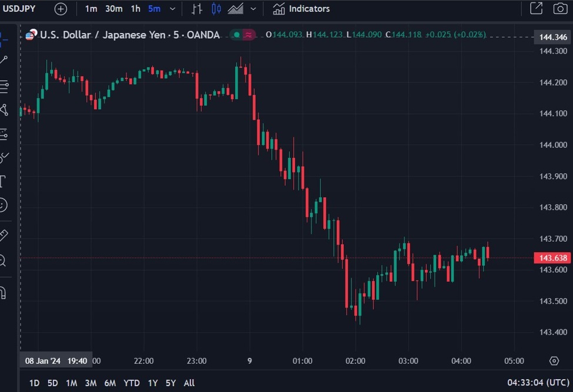
Task: Open chart in popup with the share icon
Action: tap(536, 9)
